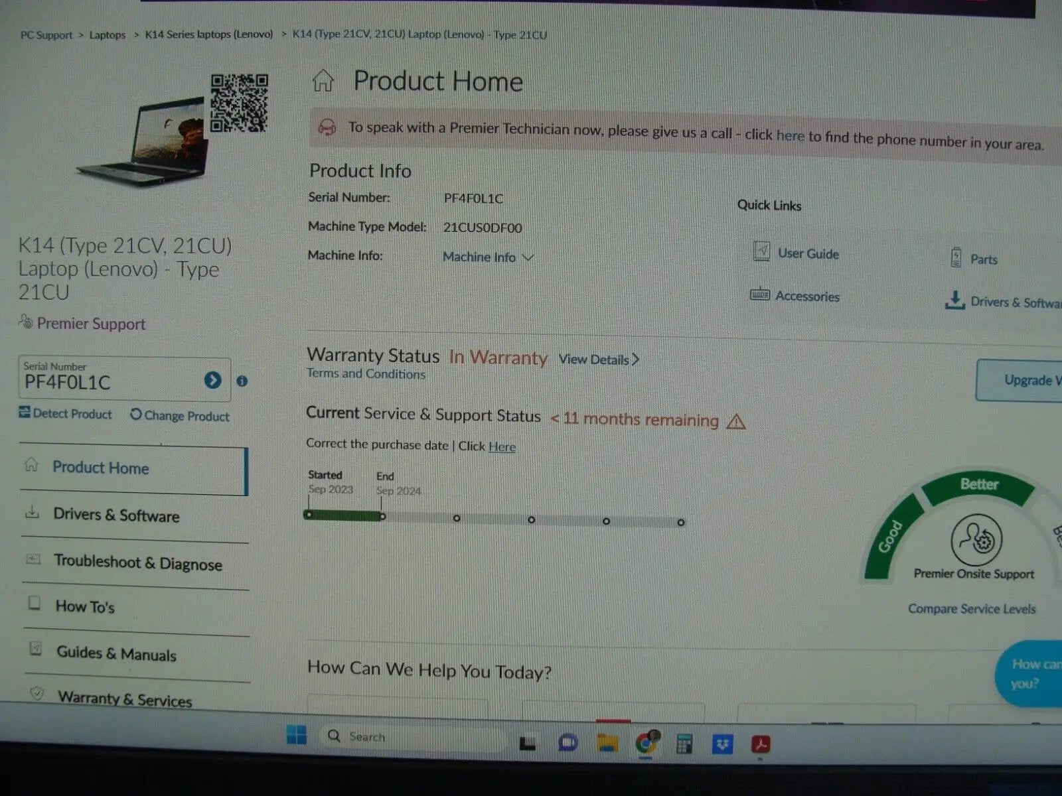
Task: Click the Premier Support label in sidebar
Action: click(x=91, y=324)
